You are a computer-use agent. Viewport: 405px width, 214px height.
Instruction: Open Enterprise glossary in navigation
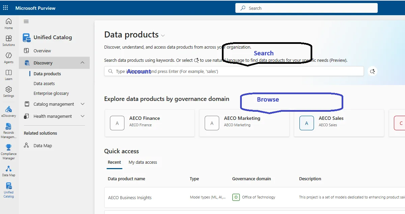51,93
